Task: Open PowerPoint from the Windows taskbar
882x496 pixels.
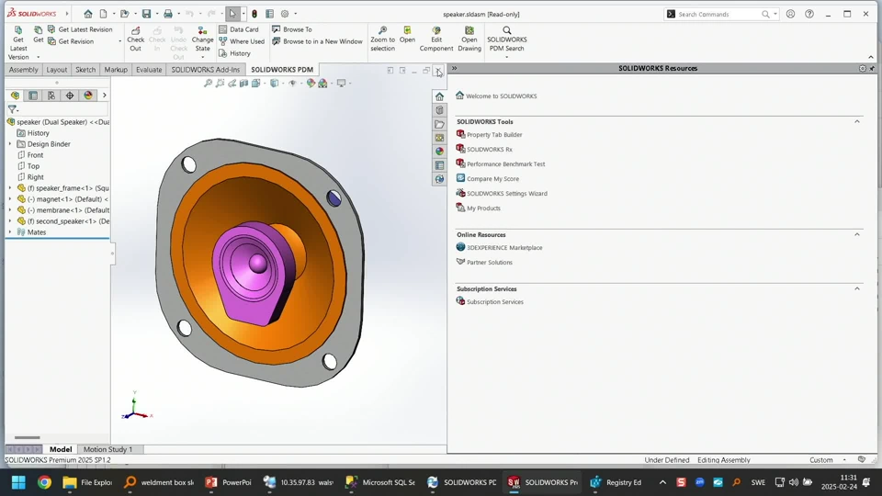Action: coord(229,482)
